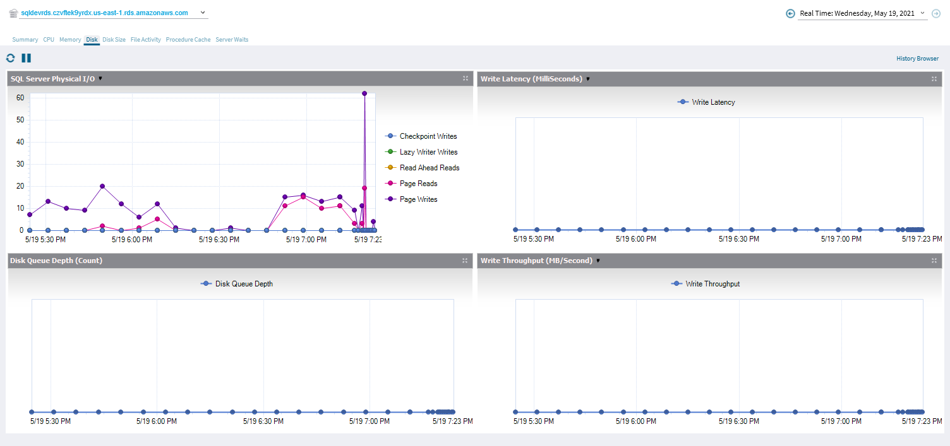Expand Write Throughput chart menu arrow
Screen dimensions: 950x446
pyautogui.click(x=598, y=261)
